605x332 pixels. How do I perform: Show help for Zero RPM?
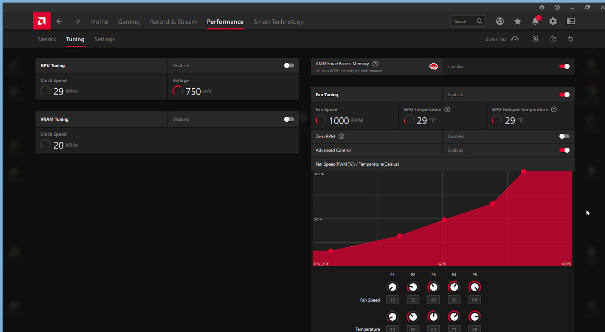click(x=341, y=136)
